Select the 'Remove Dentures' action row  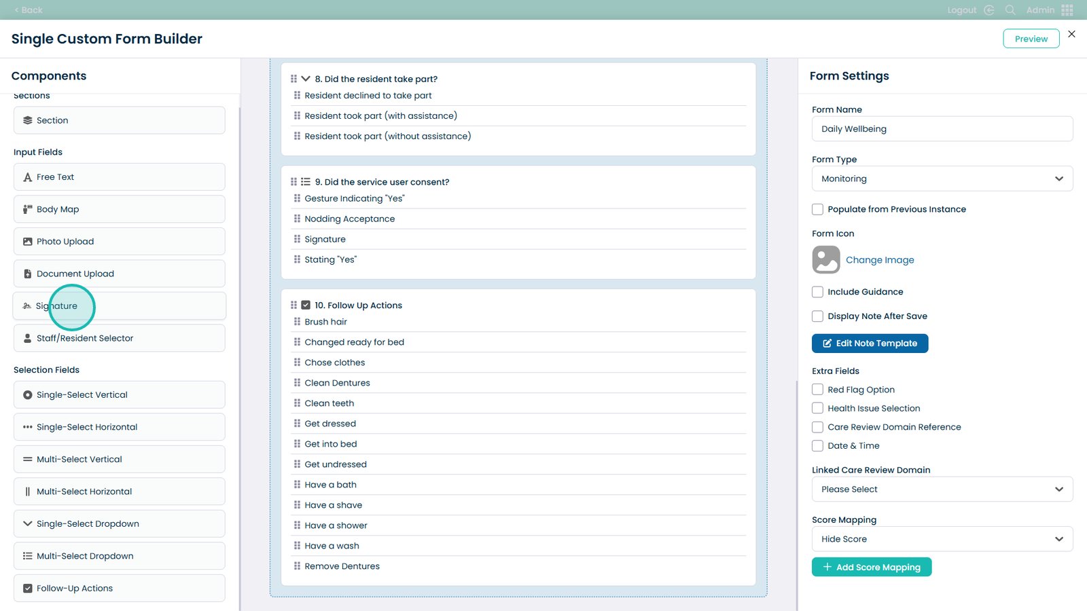click(x=520, y=566)
